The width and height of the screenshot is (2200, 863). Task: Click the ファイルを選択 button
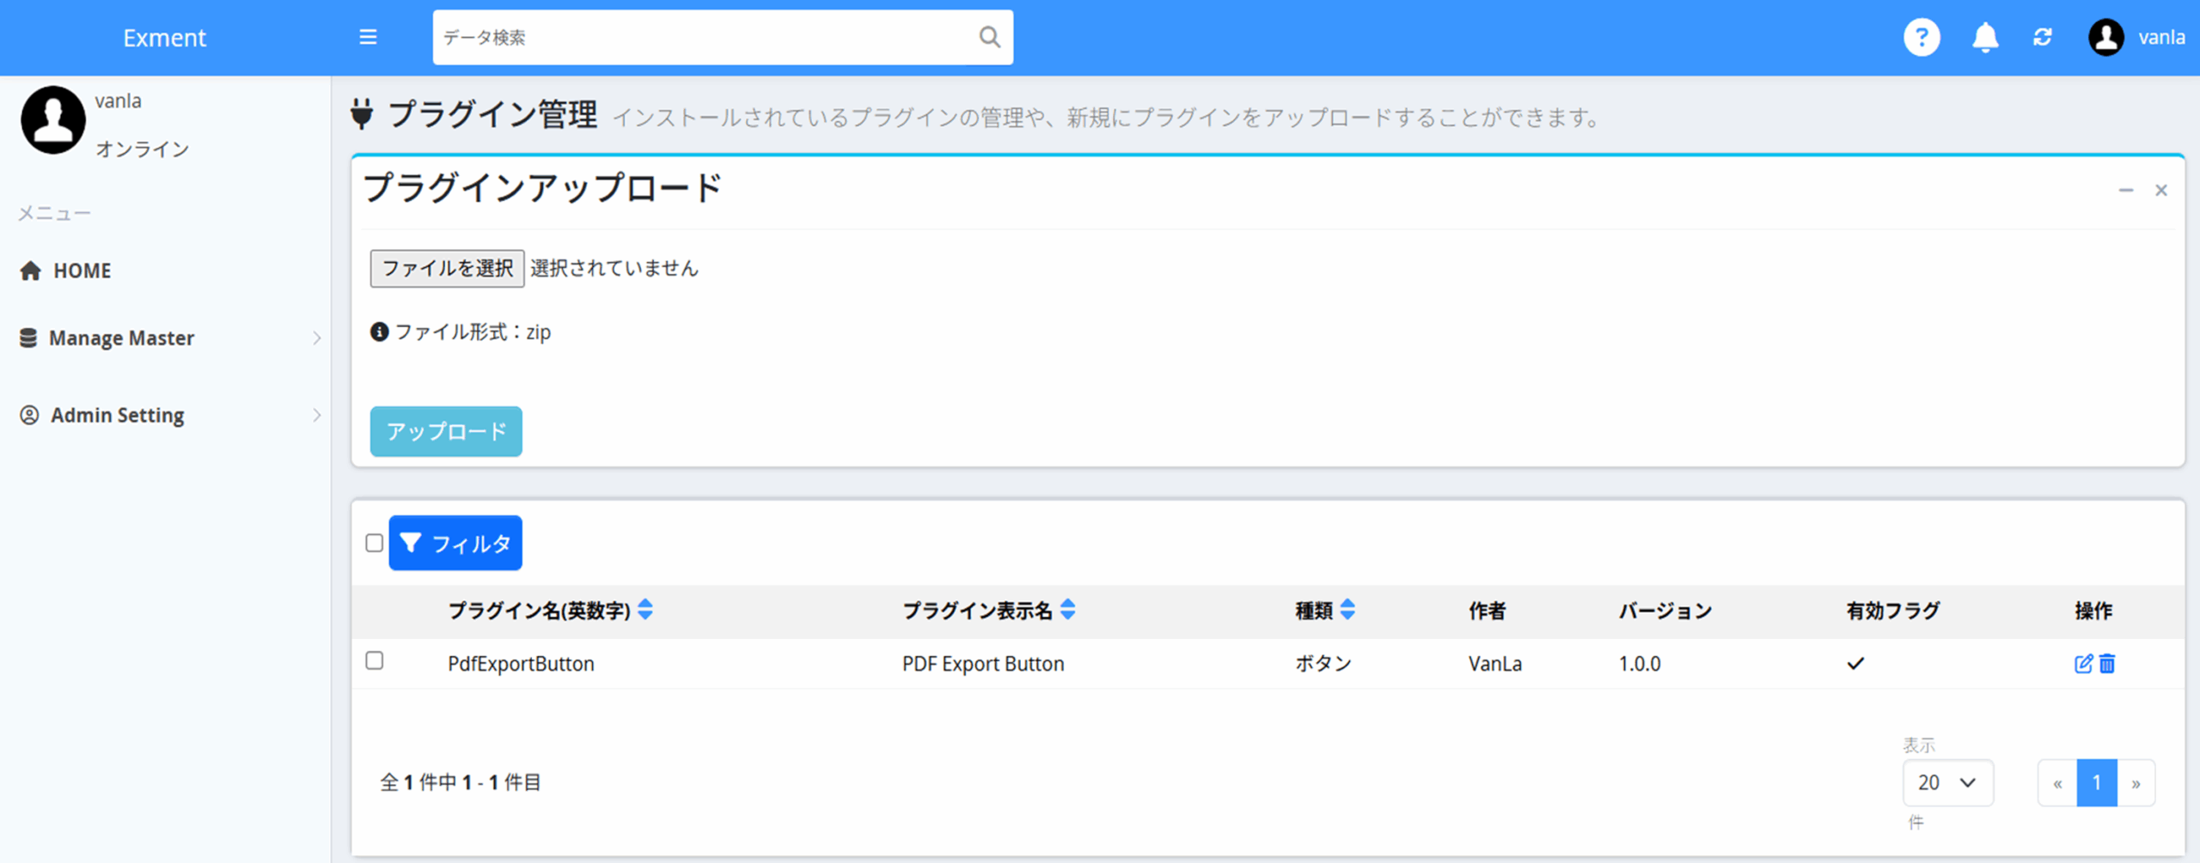447,268
